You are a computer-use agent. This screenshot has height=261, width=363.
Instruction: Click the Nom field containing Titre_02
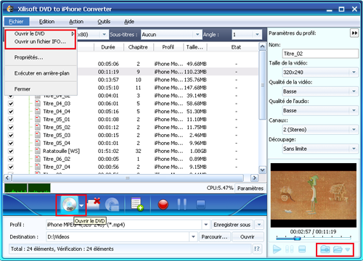(320, 54)
